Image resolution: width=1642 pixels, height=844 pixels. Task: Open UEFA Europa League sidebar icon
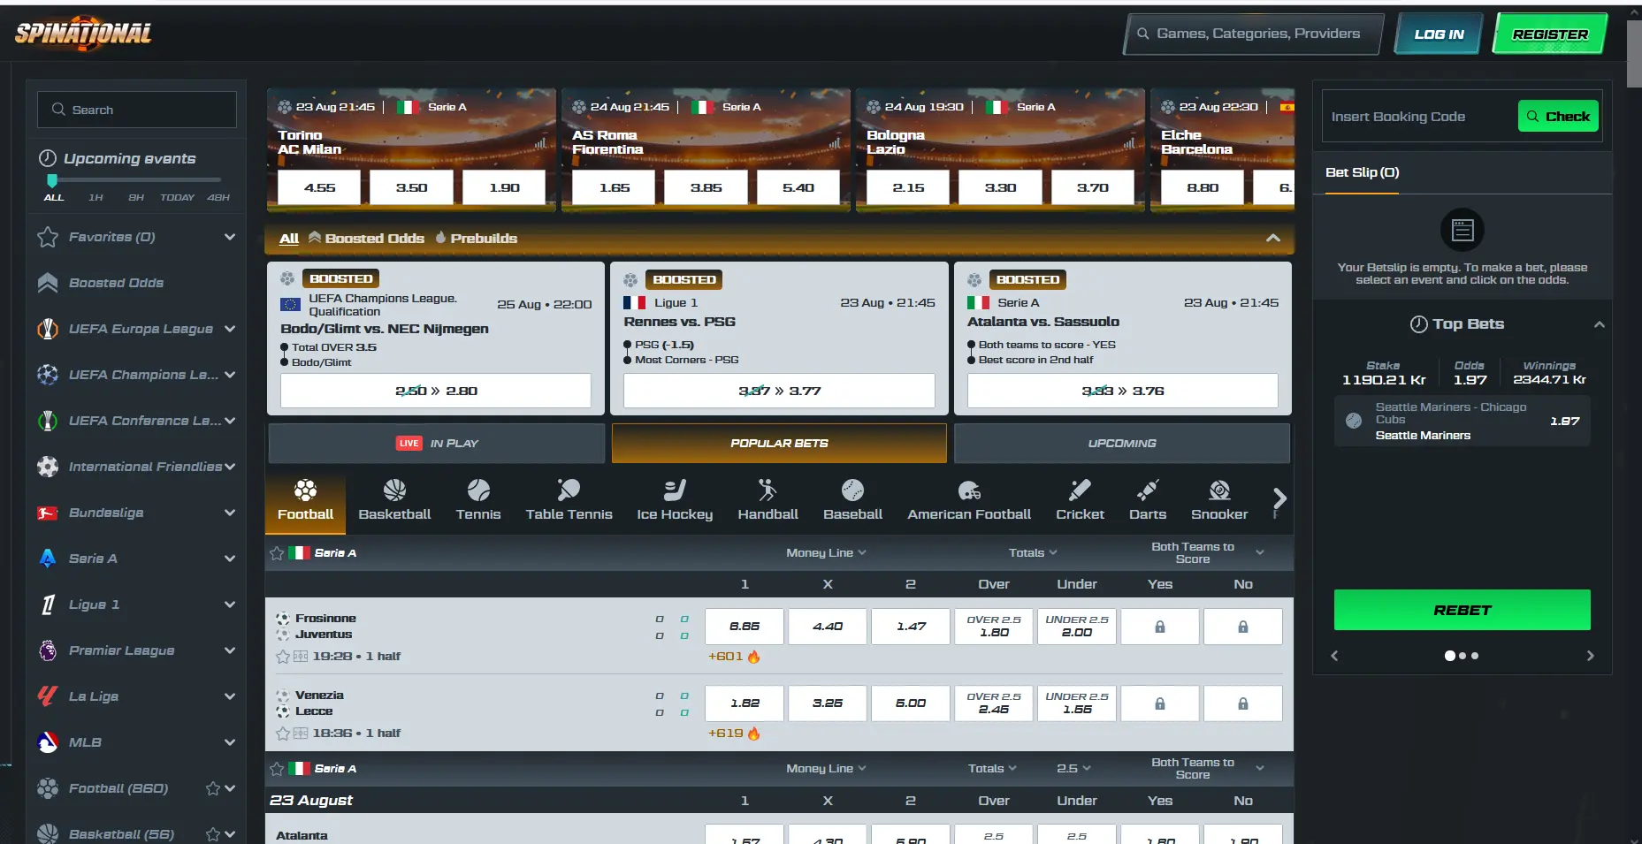point(48,329)
